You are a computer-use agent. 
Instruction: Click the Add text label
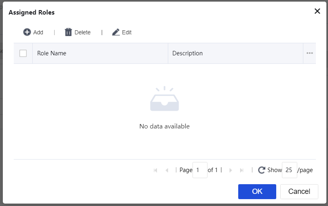pyautogui.click(x=38, y=32)
